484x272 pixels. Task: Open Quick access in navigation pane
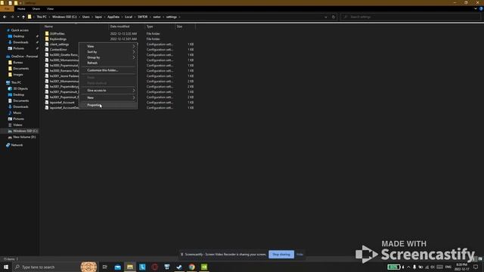tap(20, 30)
